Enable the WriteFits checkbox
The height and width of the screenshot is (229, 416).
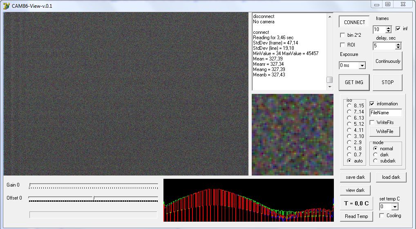click(372, 122)
